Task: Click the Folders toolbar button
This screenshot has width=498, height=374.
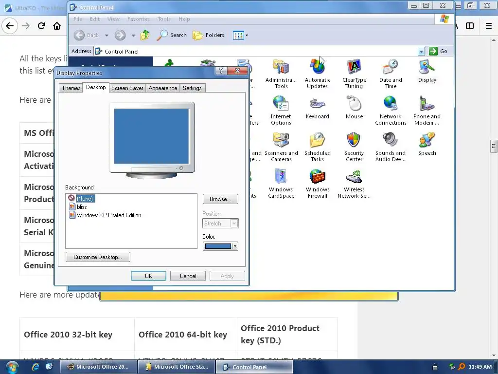Action: (x=208, y=35)
